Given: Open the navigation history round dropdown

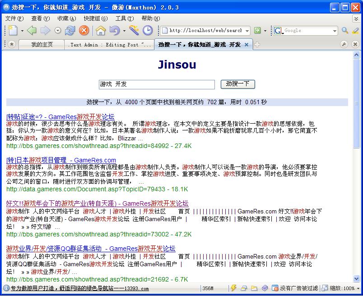Looking at the screenshot, I should click(x=58, y=30).
